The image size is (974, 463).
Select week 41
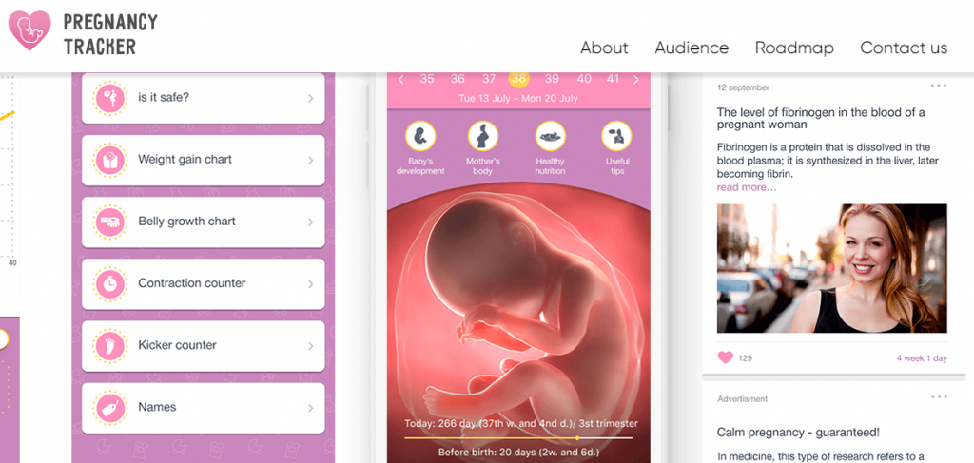(614, 80)
